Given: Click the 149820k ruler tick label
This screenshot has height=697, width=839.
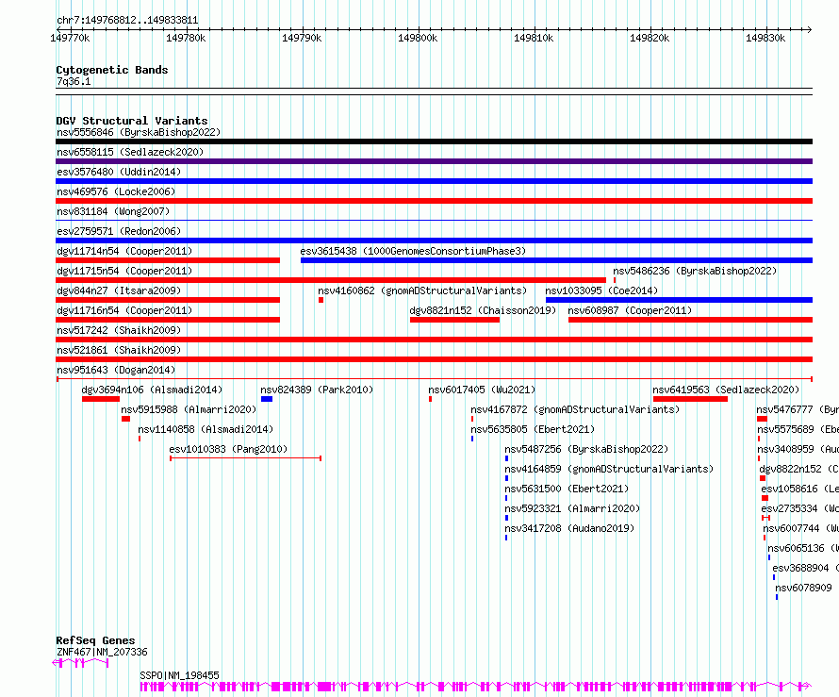Looking at the screenshot, I should (x=650, y=38).
